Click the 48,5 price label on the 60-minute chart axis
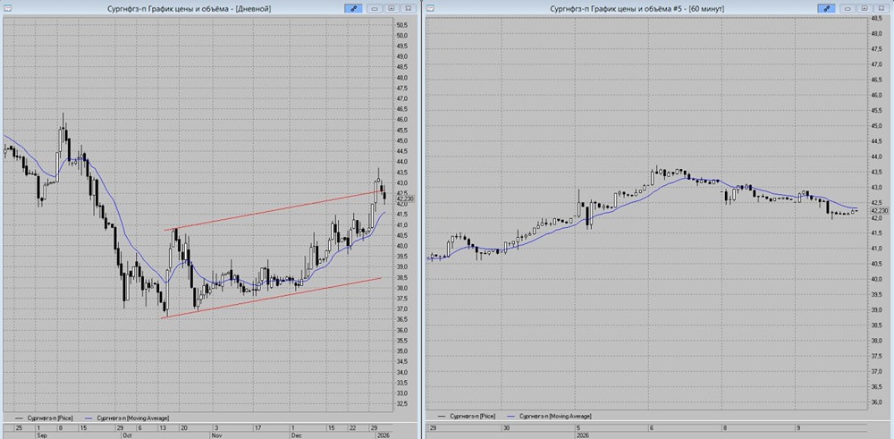 point(878,18)
